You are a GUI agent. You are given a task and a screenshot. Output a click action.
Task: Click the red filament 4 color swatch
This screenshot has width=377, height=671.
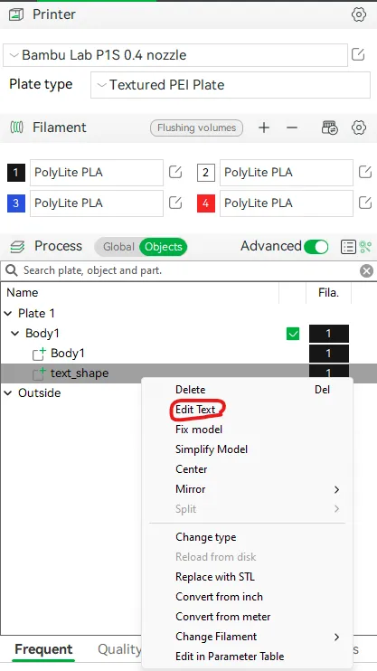206,203
